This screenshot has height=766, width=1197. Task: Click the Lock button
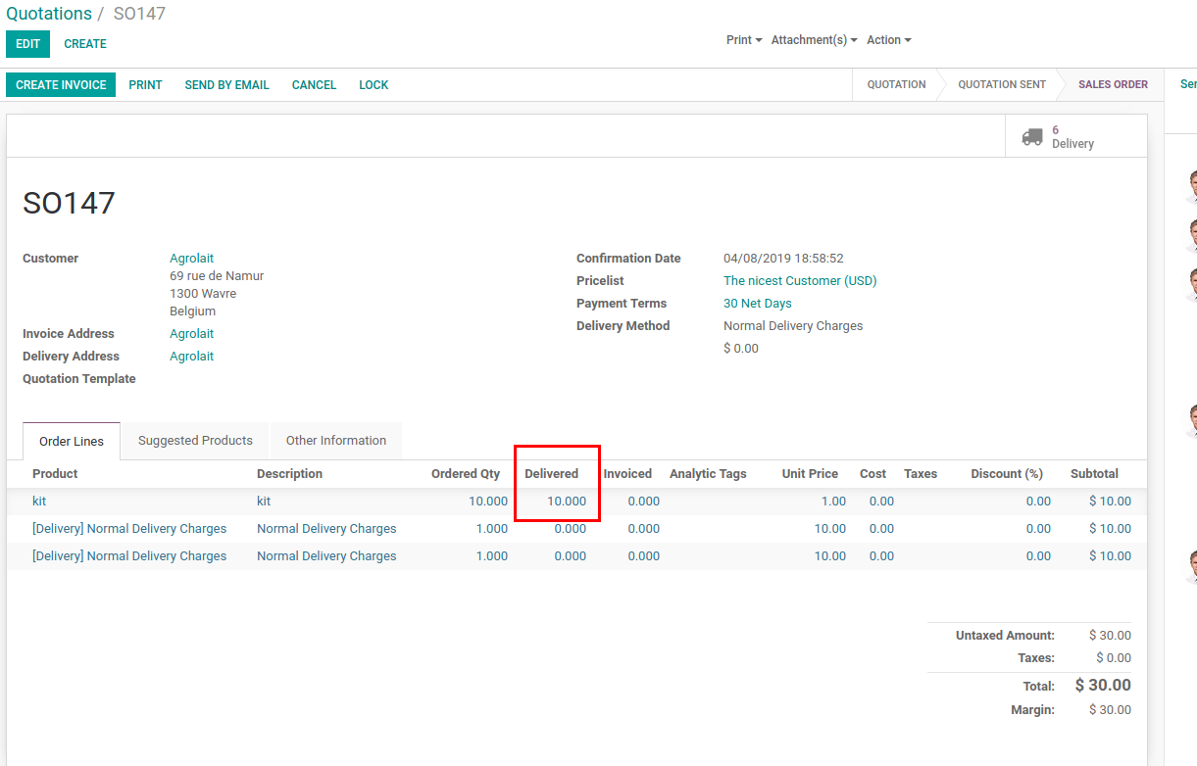(374, 84)
